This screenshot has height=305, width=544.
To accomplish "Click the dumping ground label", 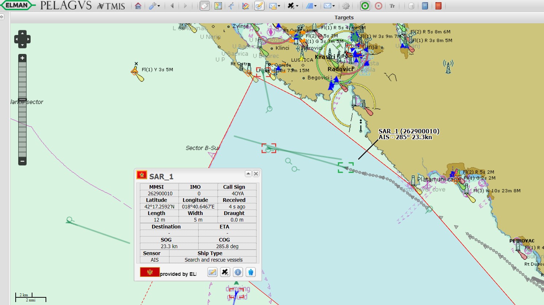I will pyautogui.click(x=238, y=293).
